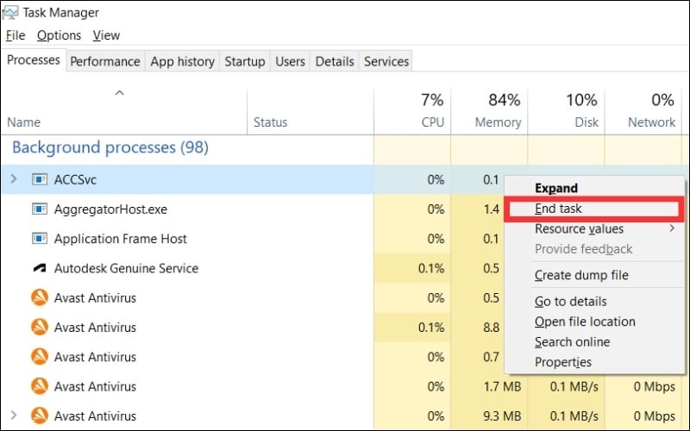Viewport: 690px width, 431px height.
Task: Open the Startup tab
Action: 244,61
